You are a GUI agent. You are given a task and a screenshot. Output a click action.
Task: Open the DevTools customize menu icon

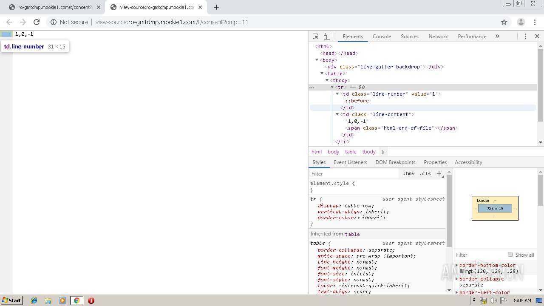(525, 37)
